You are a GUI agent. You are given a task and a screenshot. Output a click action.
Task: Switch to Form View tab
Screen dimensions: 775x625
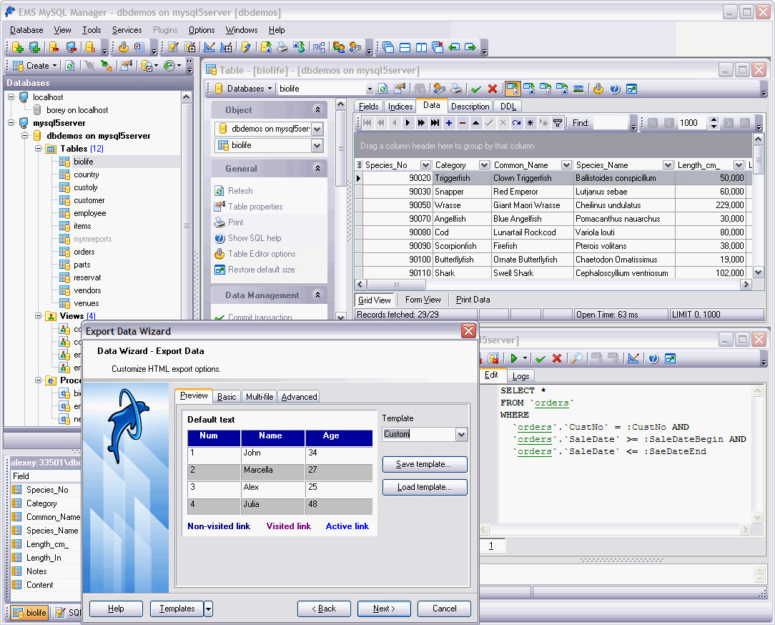pyautogui.click(x=423, y=300)
